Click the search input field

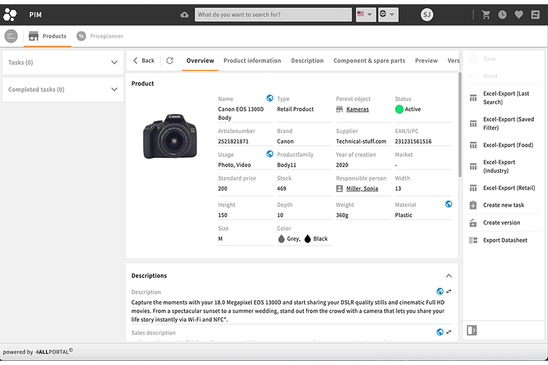pyautogui.click(x=273, y=15)
